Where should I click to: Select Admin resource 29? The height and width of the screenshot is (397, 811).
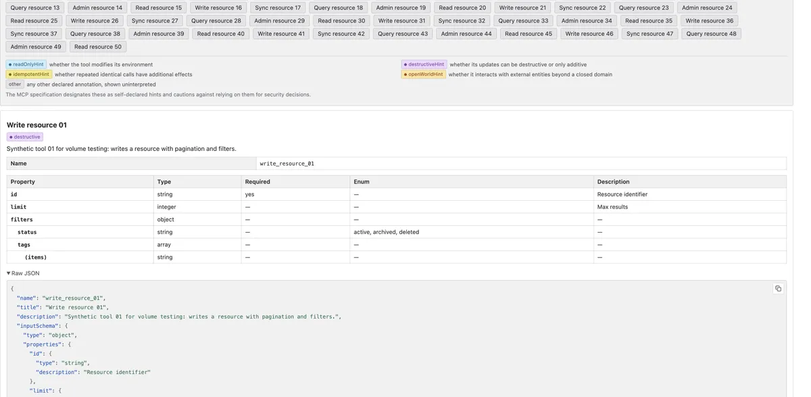279,20
